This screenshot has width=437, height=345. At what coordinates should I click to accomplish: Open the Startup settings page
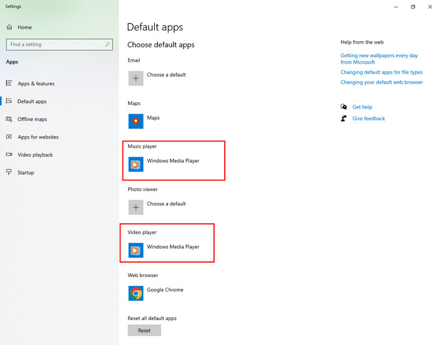tap(26, 172)
